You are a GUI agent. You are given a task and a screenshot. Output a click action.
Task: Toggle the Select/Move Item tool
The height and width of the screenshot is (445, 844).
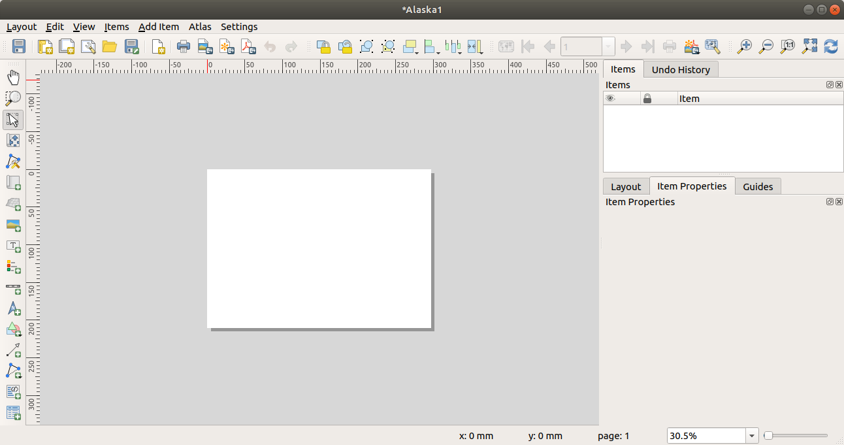[13, 120]
